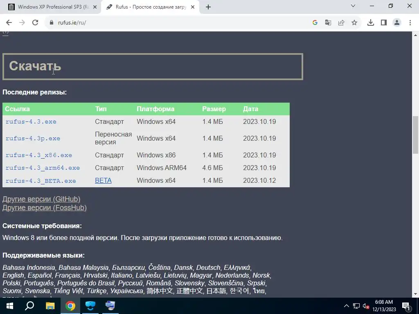
Task: Open the translate page icon
Action: click(x=328, y=22)
